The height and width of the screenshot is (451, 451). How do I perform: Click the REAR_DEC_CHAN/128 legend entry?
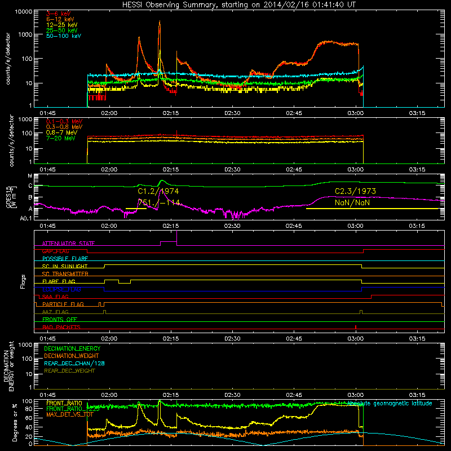pos(74,363)
